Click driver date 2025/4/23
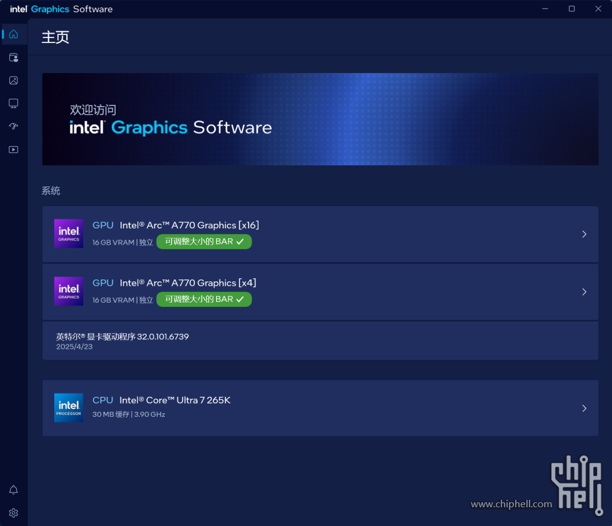The image size is (612, 526). pyautogui.click(x=74, y=347)
